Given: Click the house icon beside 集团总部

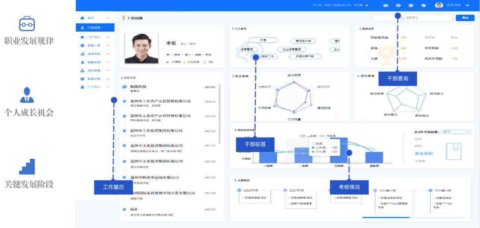Looking at the screenshot, I should point(124,87).
